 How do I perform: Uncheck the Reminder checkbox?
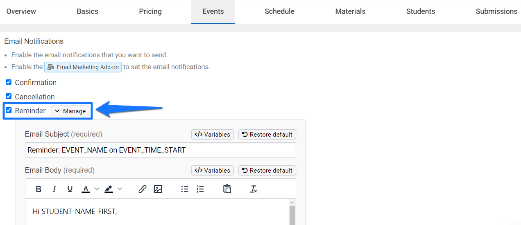coord(9,110)
